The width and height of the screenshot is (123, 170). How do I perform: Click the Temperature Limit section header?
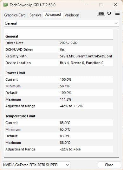pos(20,116)
